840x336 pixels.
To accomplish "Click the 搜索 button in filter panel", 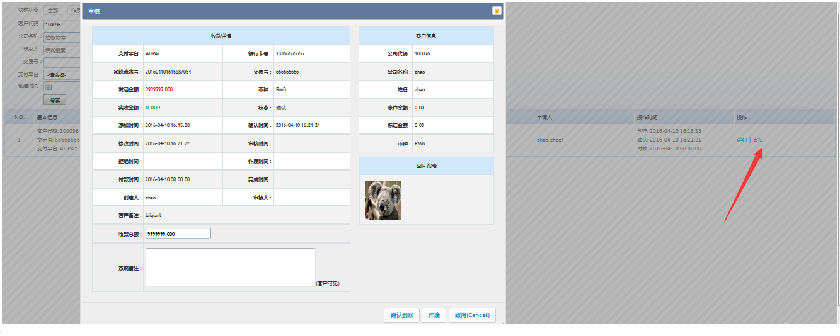I will [x=55, y=100].
